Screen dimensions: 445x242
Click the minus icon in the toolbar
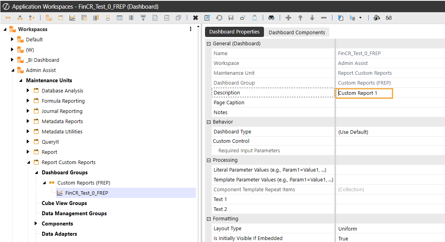[x=324, y=18]
